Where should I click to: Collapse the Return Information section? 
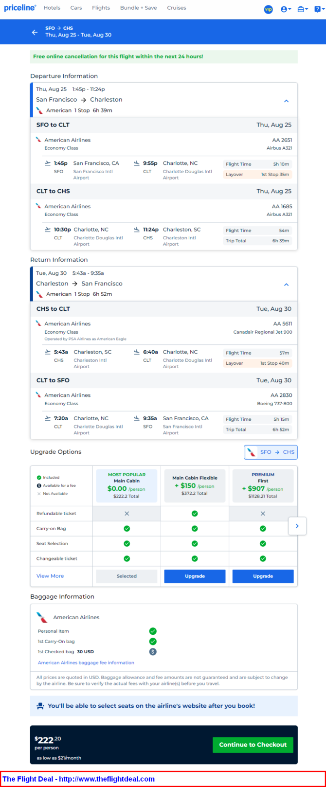click(286, 285)
